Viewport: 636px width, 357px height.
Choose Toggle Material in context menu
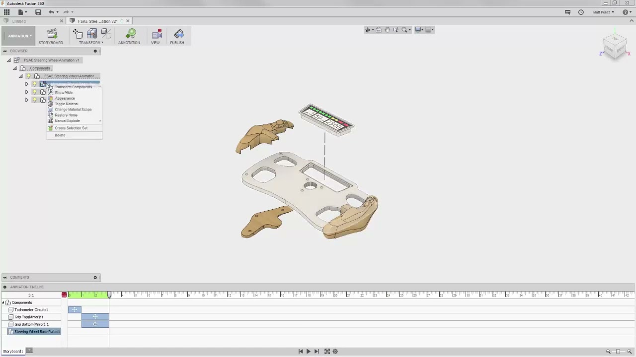click(x=67, y=104)
